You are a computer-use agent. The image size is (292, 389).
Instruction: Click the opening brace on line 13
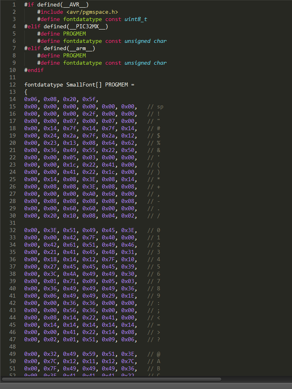[26, 92]
